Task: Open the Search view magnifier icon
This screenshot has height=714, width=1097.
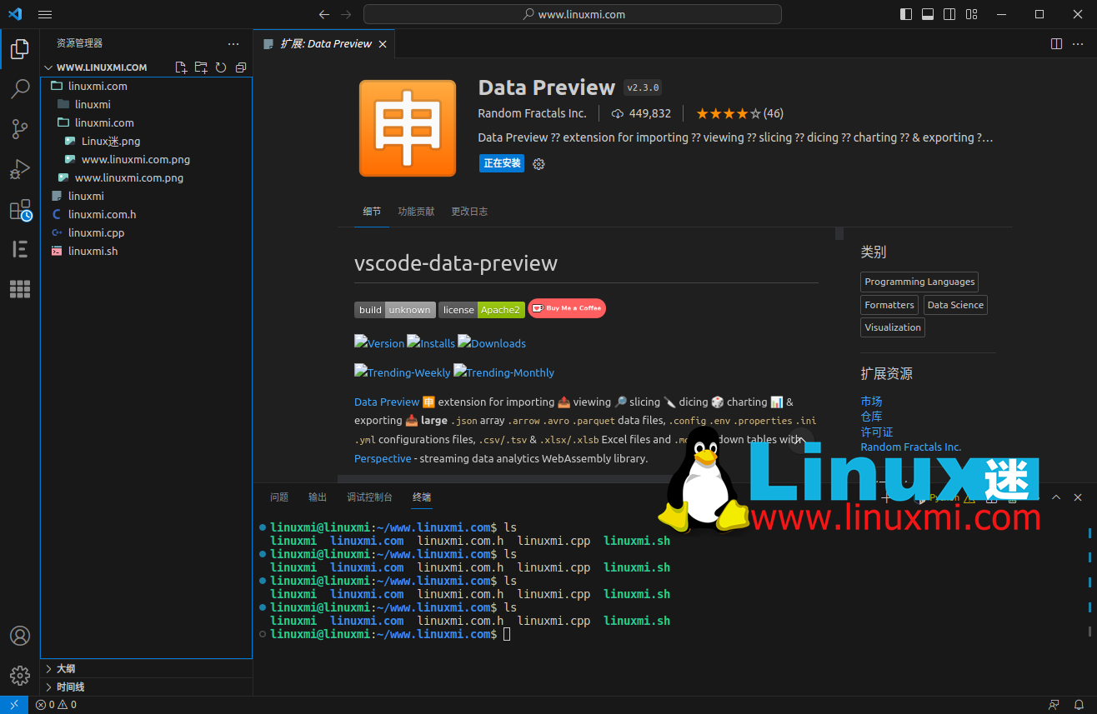Action: (20, 89)
